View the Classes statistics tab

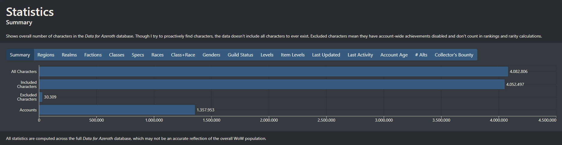coord(117,55)
